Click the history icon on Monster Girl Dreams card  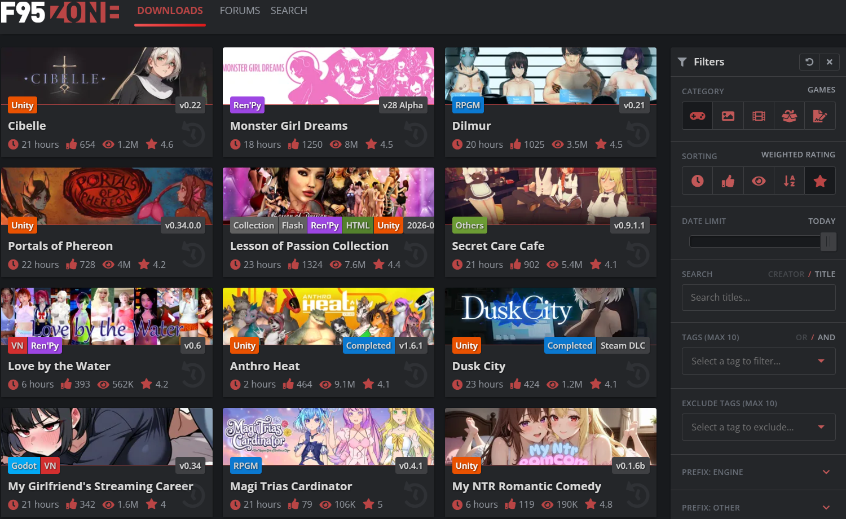click(x=416, y=135)
